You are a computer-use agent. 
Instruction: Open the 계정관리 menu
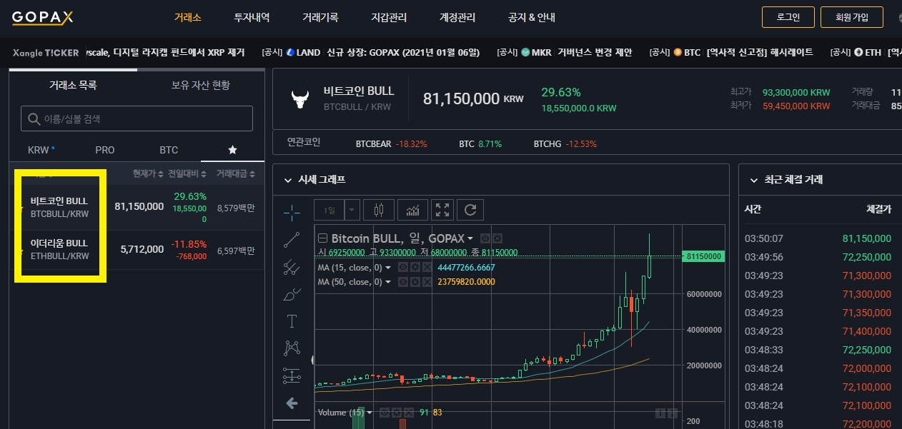[457, 17]
